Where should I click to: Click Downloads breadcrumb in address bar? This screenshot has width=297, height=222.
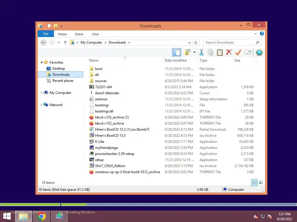point(117,42)
